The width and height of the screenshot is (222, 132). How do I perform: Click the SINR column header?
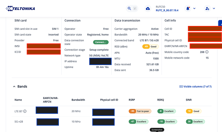(x=190, y=100)
